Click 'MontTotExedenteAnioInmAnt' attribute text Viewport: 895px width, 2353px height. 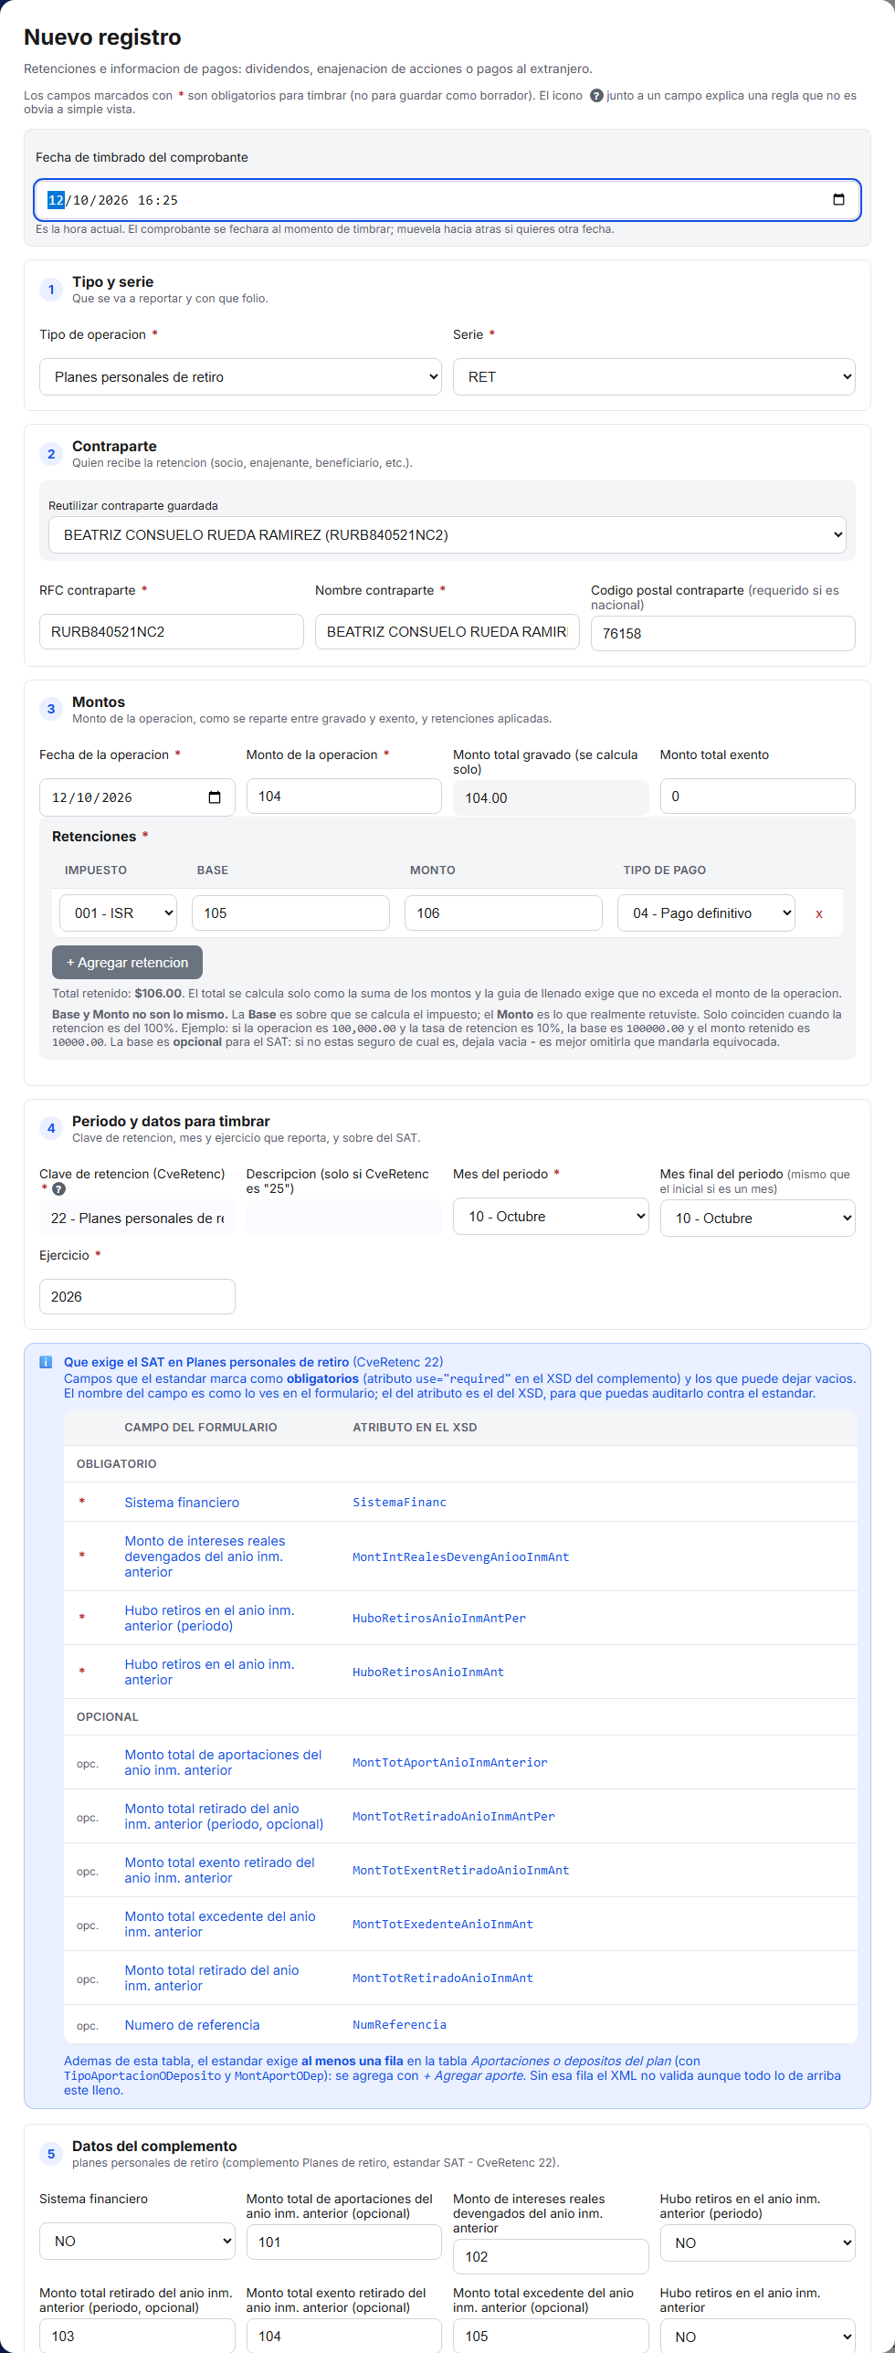click(443, 1925)
